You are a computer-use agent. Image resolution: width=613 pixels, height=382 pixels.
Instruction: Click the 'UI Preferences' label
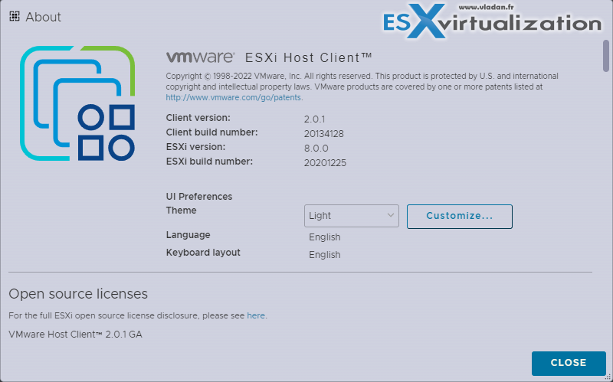pyautogui.click(x=199, y=197)
